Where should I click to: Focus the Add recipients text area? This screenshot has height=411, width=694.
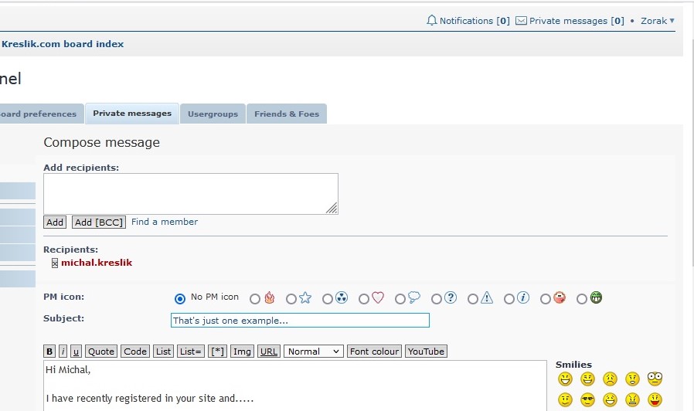point(191,194)
